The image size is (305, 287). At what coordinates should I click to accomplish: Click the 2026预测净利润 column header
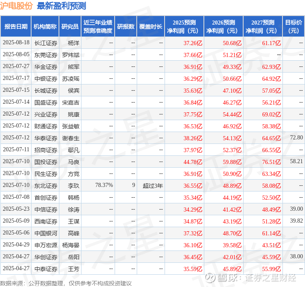pyautogui.click(x=224, y=26)
